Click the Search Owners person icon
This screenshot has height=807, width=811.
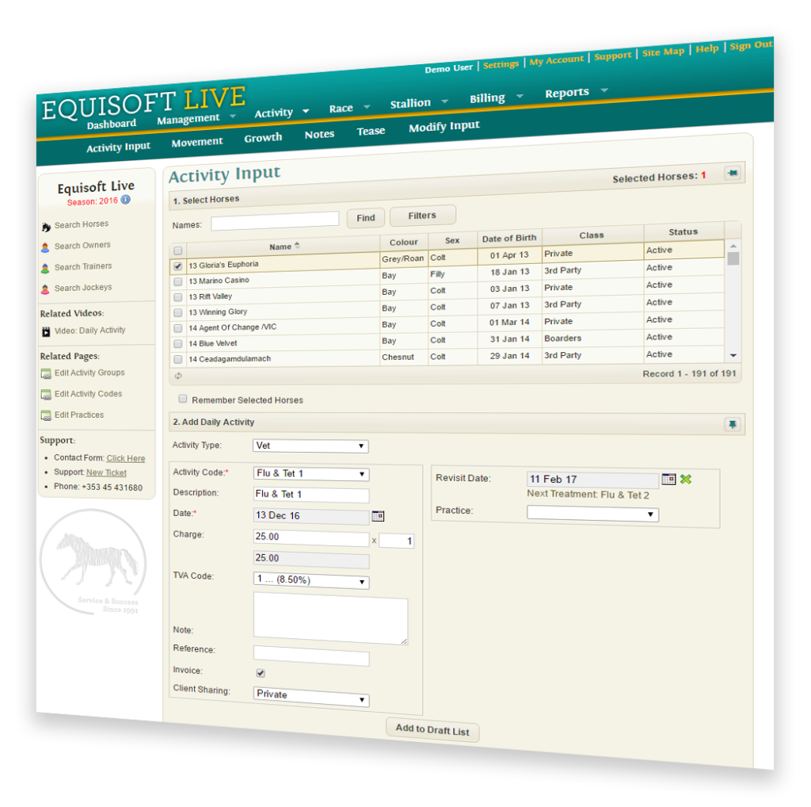coord(47,246)
